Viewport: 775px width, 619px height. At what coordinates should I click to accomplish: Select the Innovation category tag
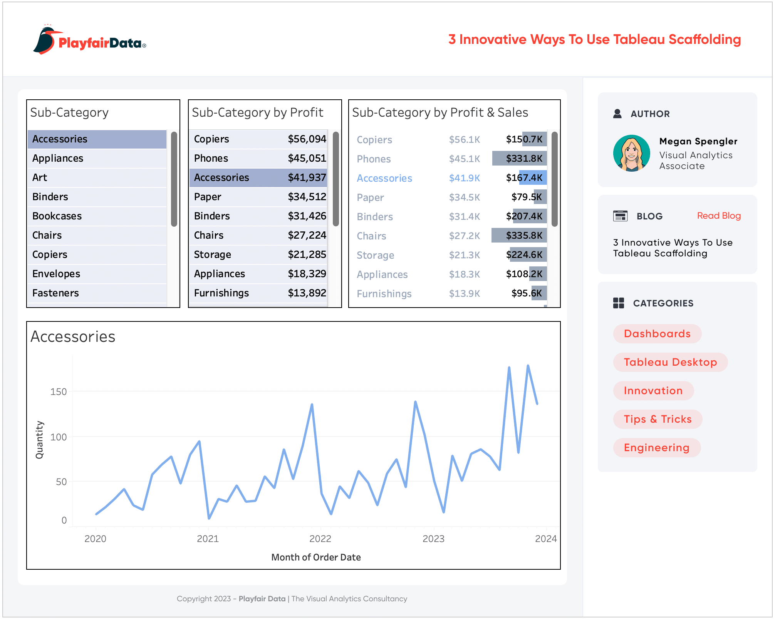[654, 390]
